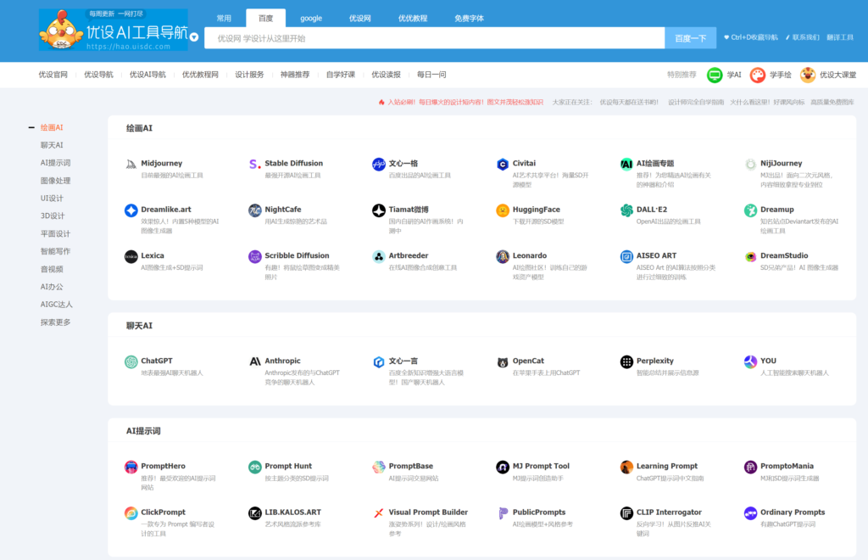Switch to the google search tab

coord(310,18)
